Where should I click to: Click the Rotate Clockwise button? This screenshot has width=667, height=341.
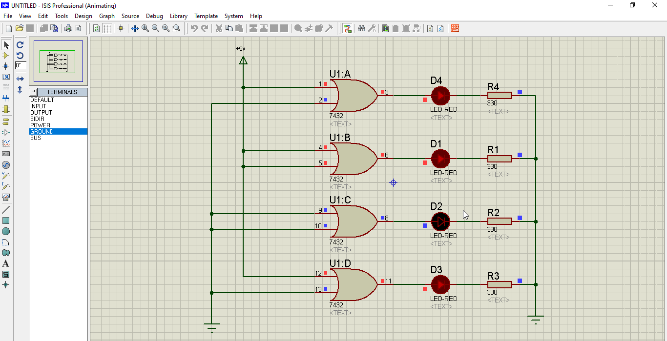(x=20, y=45)
